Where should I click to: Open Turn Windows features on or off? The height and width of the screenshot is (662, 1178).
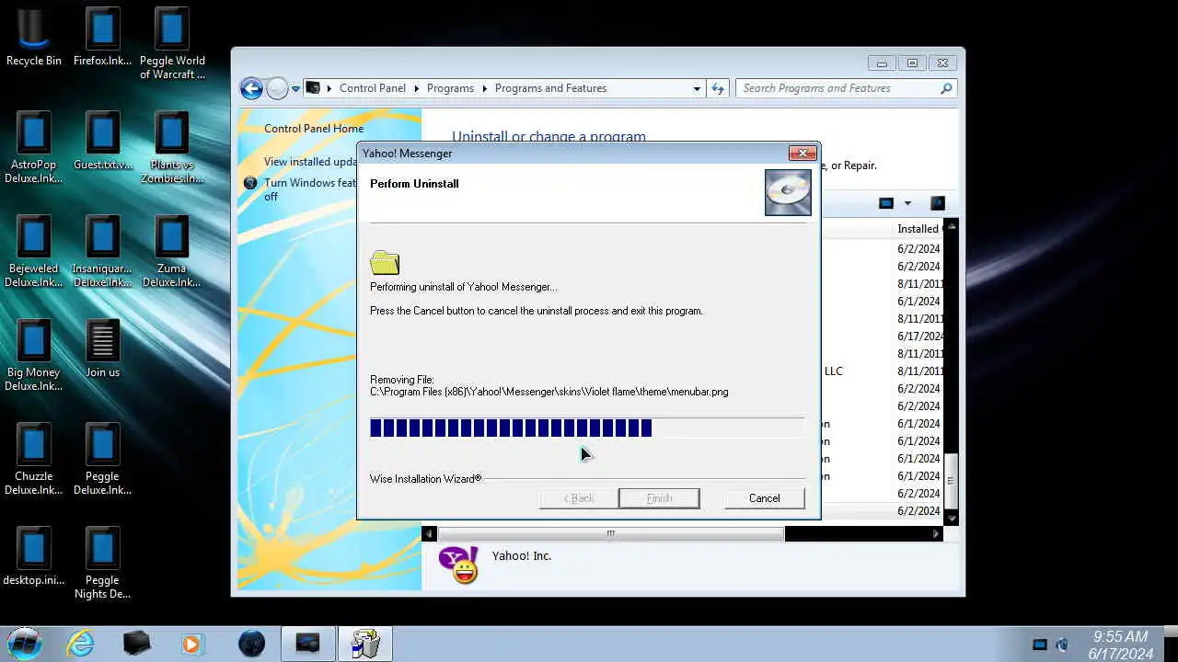coord(310,189)
